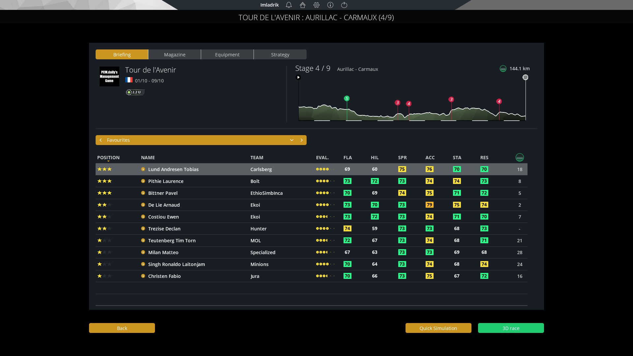Sort by SPR column header
The width and height of the screenshot is (633, 356).
coord(402,158)
